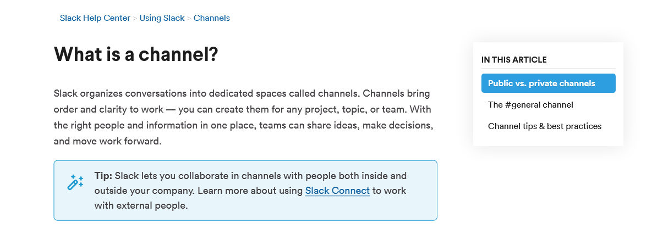
Task: Open the Channels breadcrumb link
Action: click(212, 18)
